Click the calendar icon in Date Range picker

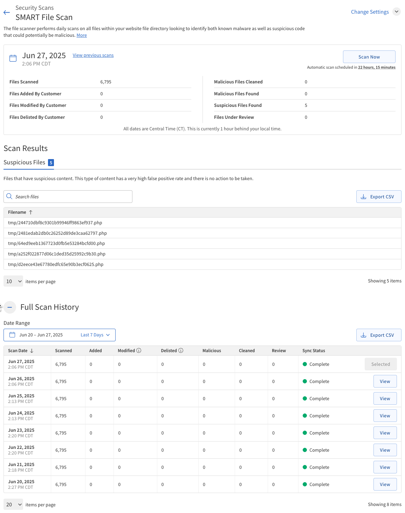point(12,335)
